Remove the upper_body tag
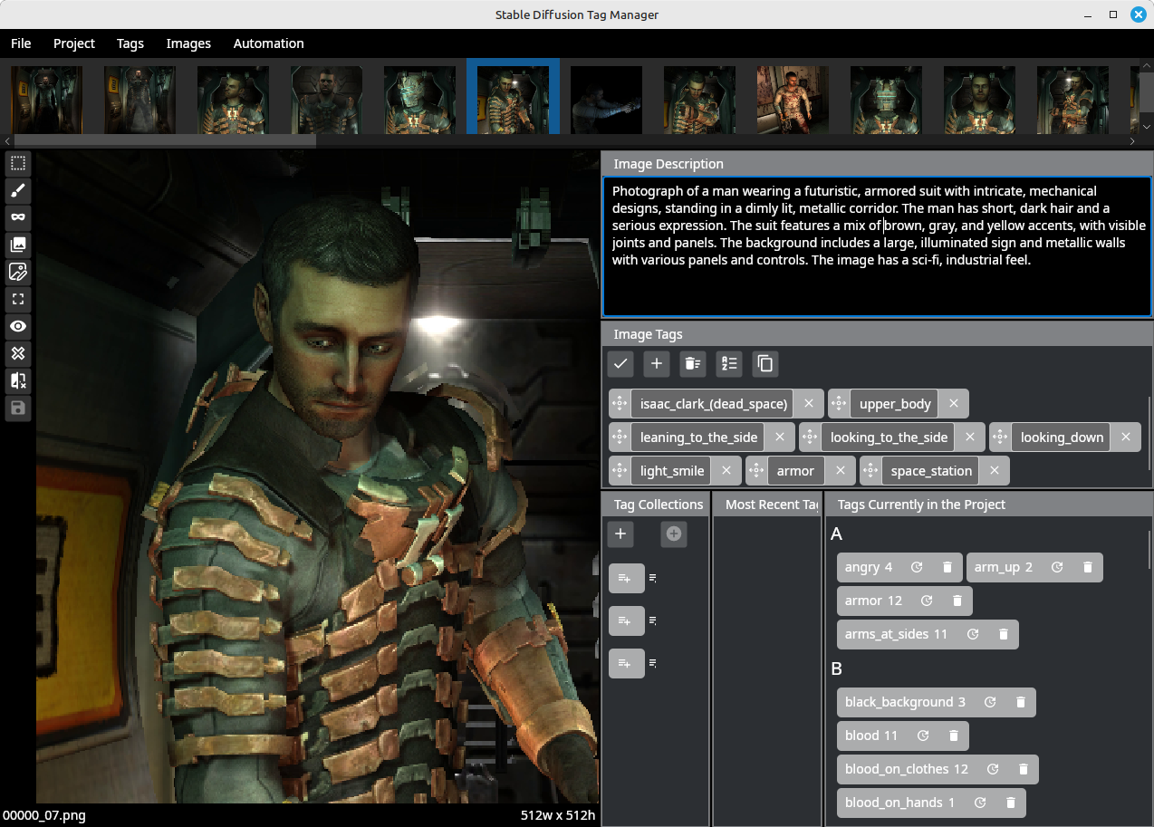This screenshot has height=827, width=1154. (x=954, y=404)
